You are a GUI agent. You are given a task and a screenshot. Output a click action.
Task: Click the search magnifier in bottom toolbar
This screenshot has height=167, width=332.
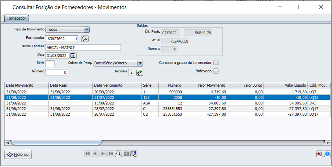pos(118,154)
